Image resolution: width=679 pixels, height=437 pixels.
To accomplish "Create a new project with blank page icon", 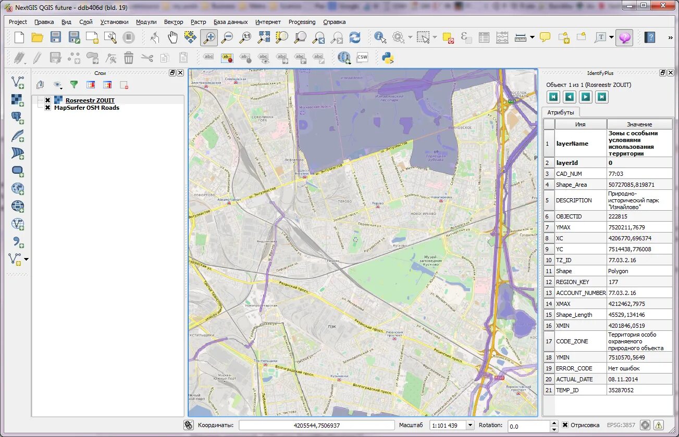I will [19, 37].
